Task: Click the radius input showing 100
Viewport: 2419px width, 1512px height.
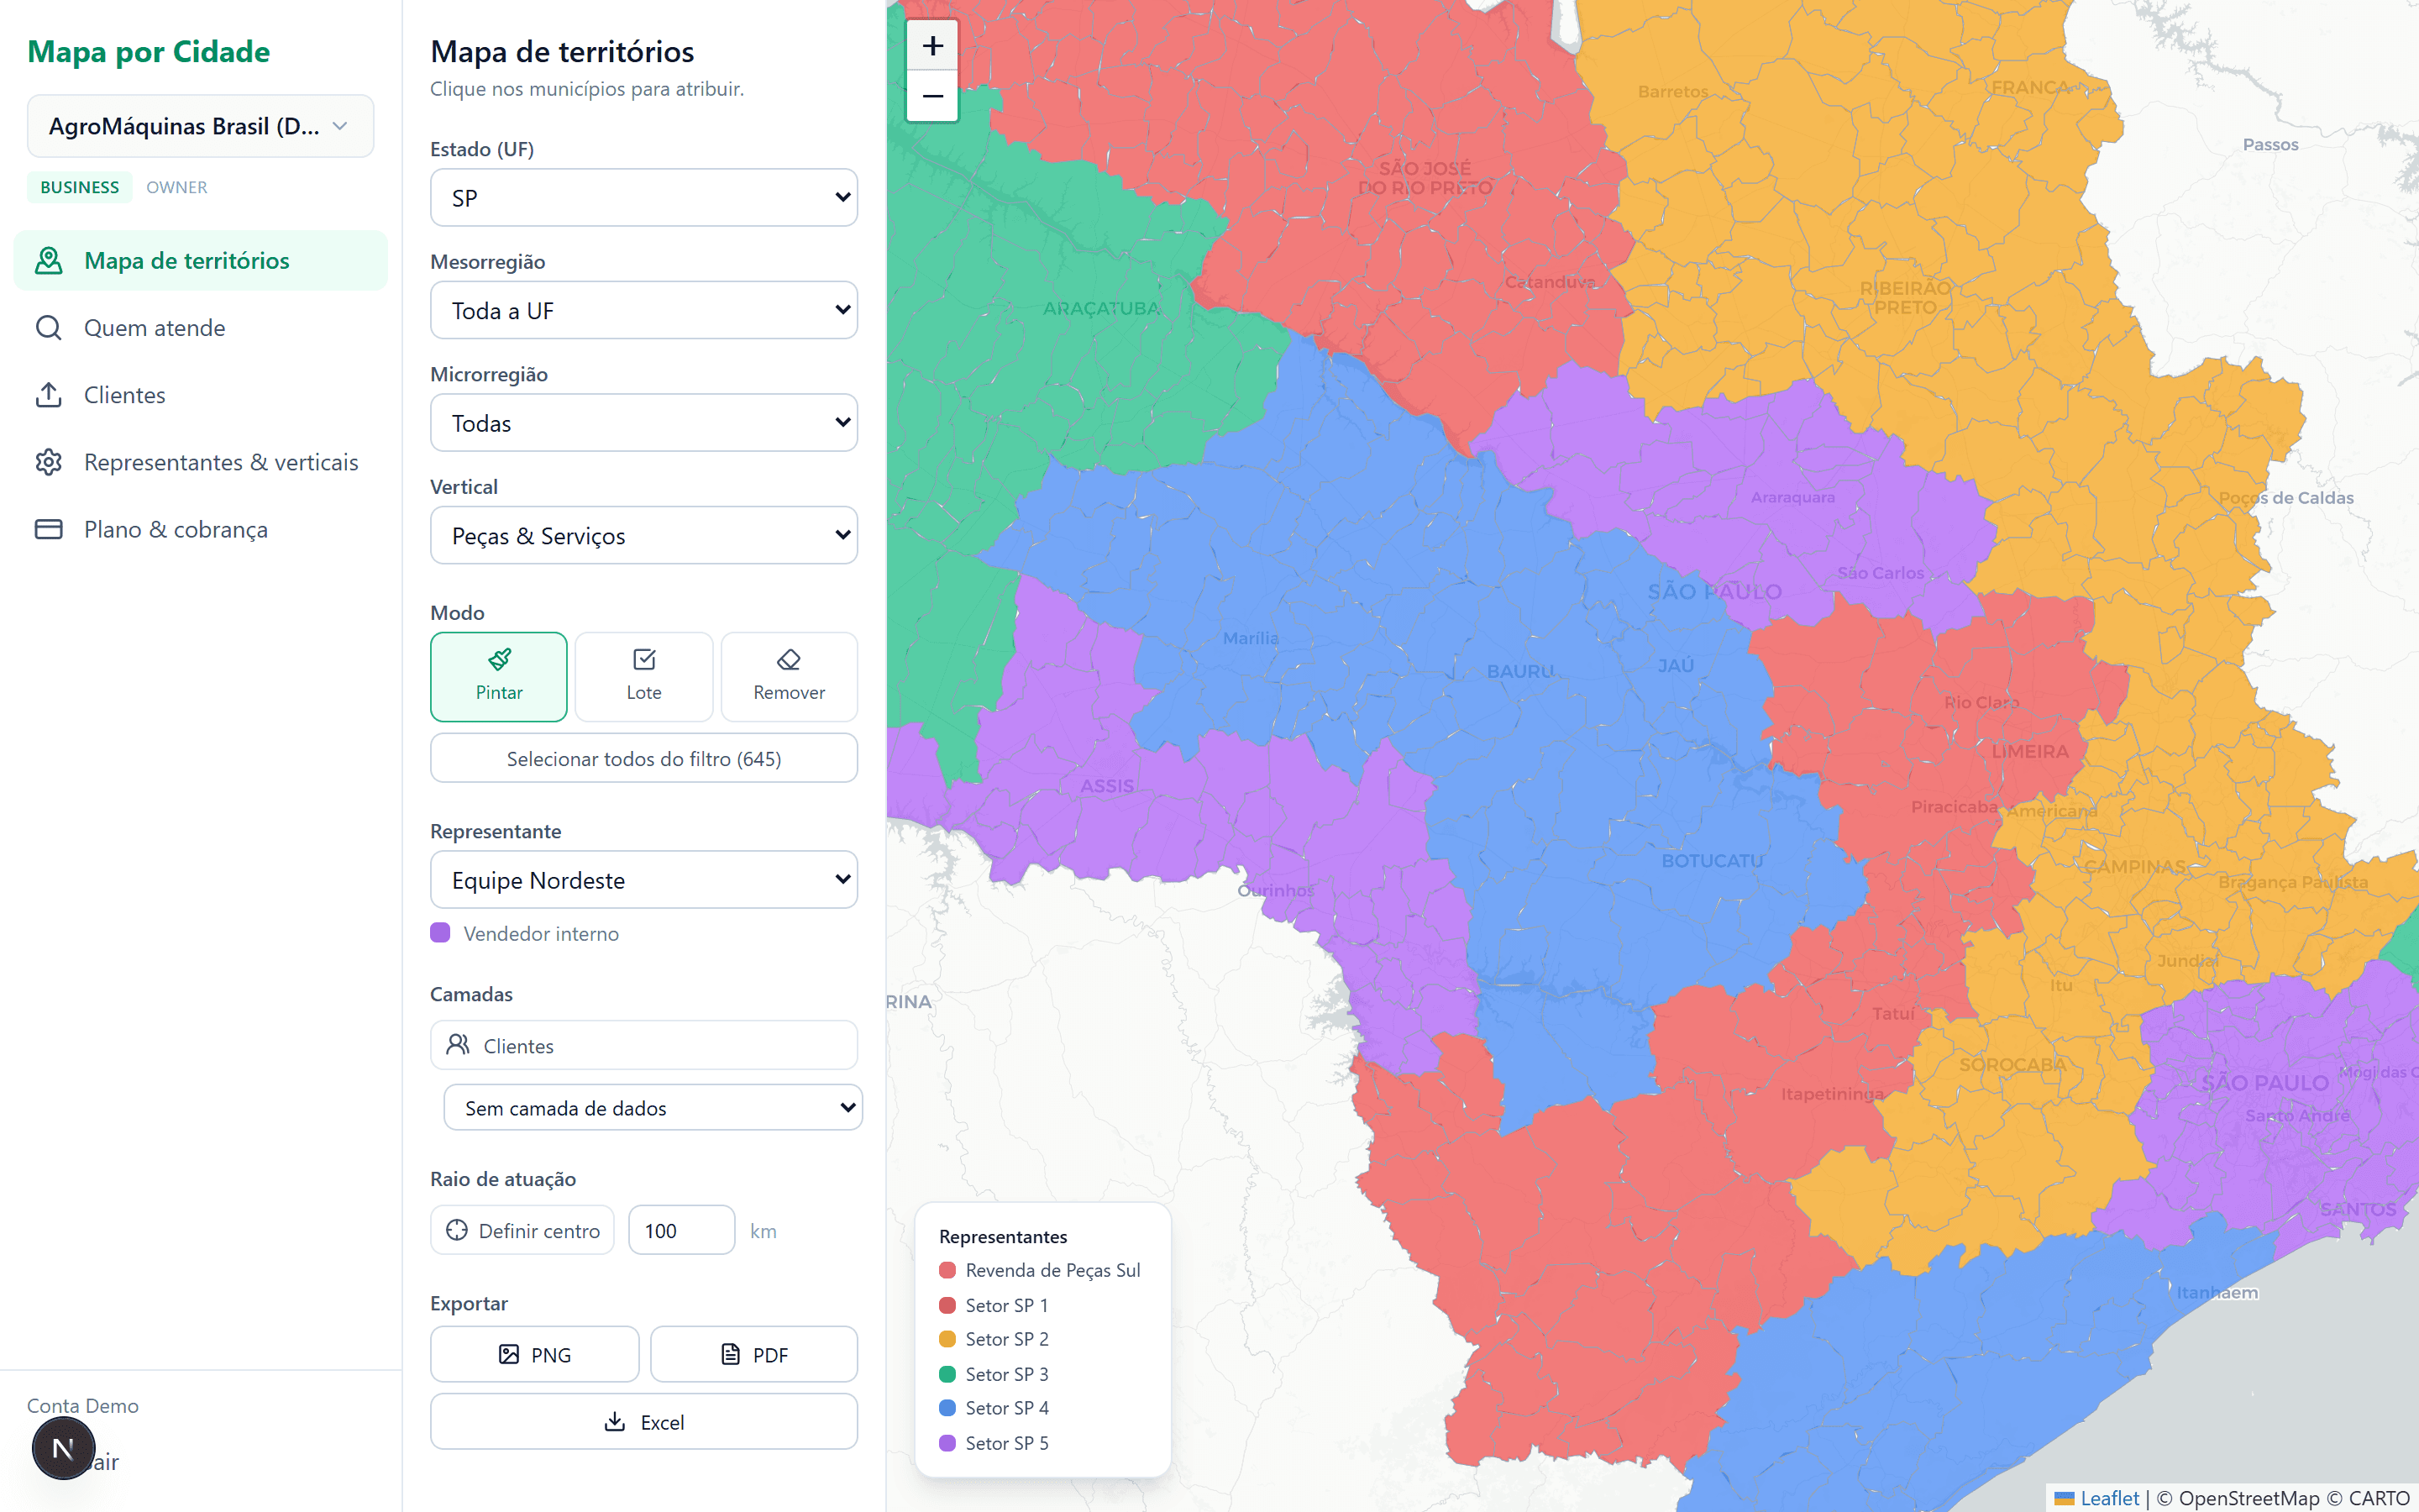Action: coord(682,1230)
